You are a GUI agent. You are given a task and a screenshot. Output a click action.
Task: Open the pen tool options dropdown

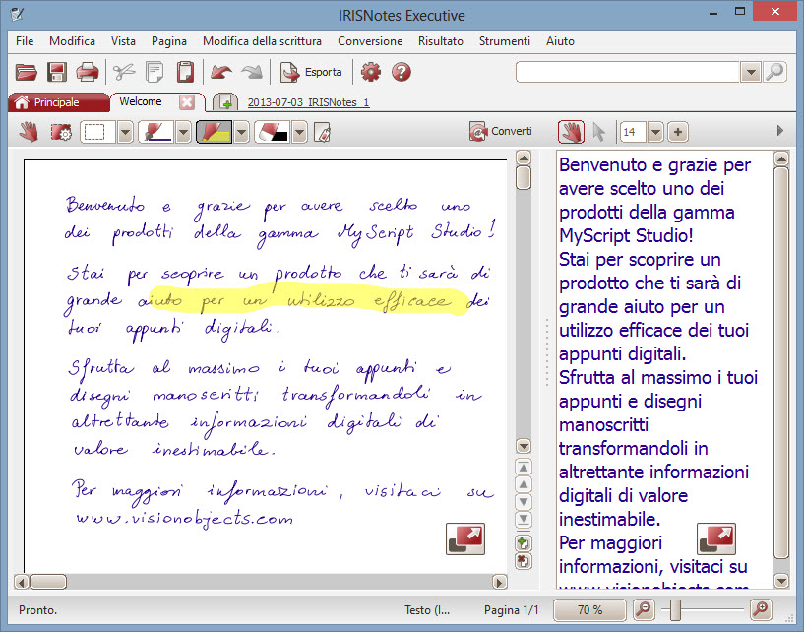click(184, 132)
